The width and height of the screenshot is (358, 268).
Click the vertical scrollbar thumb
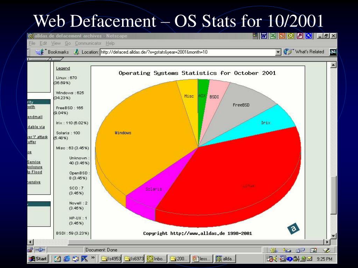coord(334,195)
